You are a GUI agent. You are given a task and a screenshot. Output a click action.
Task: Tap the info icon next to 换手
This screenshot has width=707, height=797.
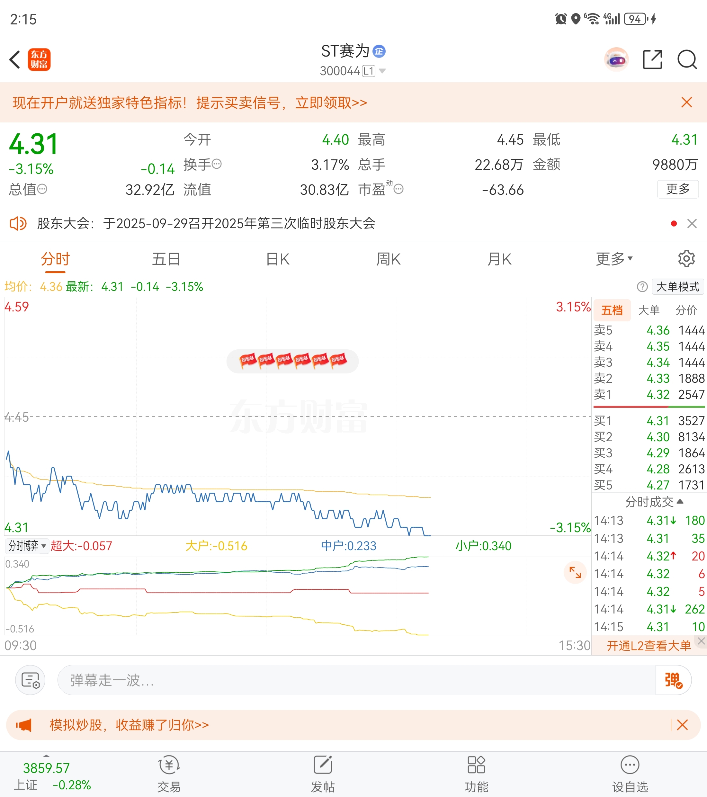pyautogui.click(x=217, y=164)
